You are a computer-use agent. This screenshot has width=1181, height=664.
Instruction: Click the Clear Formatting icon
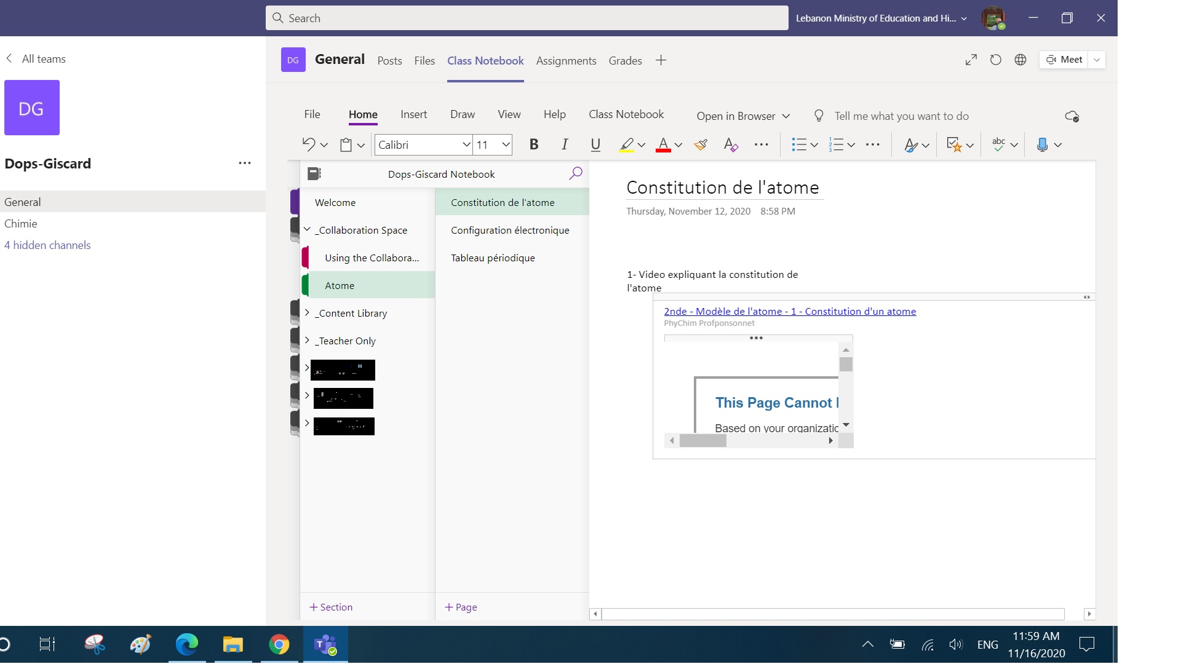pyautogui.click(x=731, y=144)
